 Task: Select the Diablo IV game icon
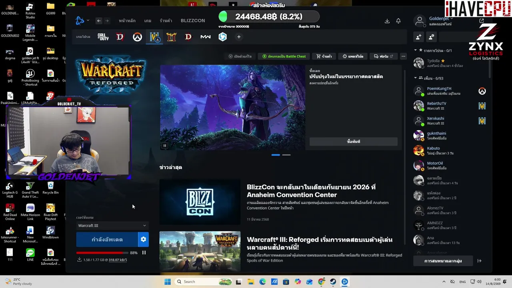pyautogui.click(x=120, y=37)
